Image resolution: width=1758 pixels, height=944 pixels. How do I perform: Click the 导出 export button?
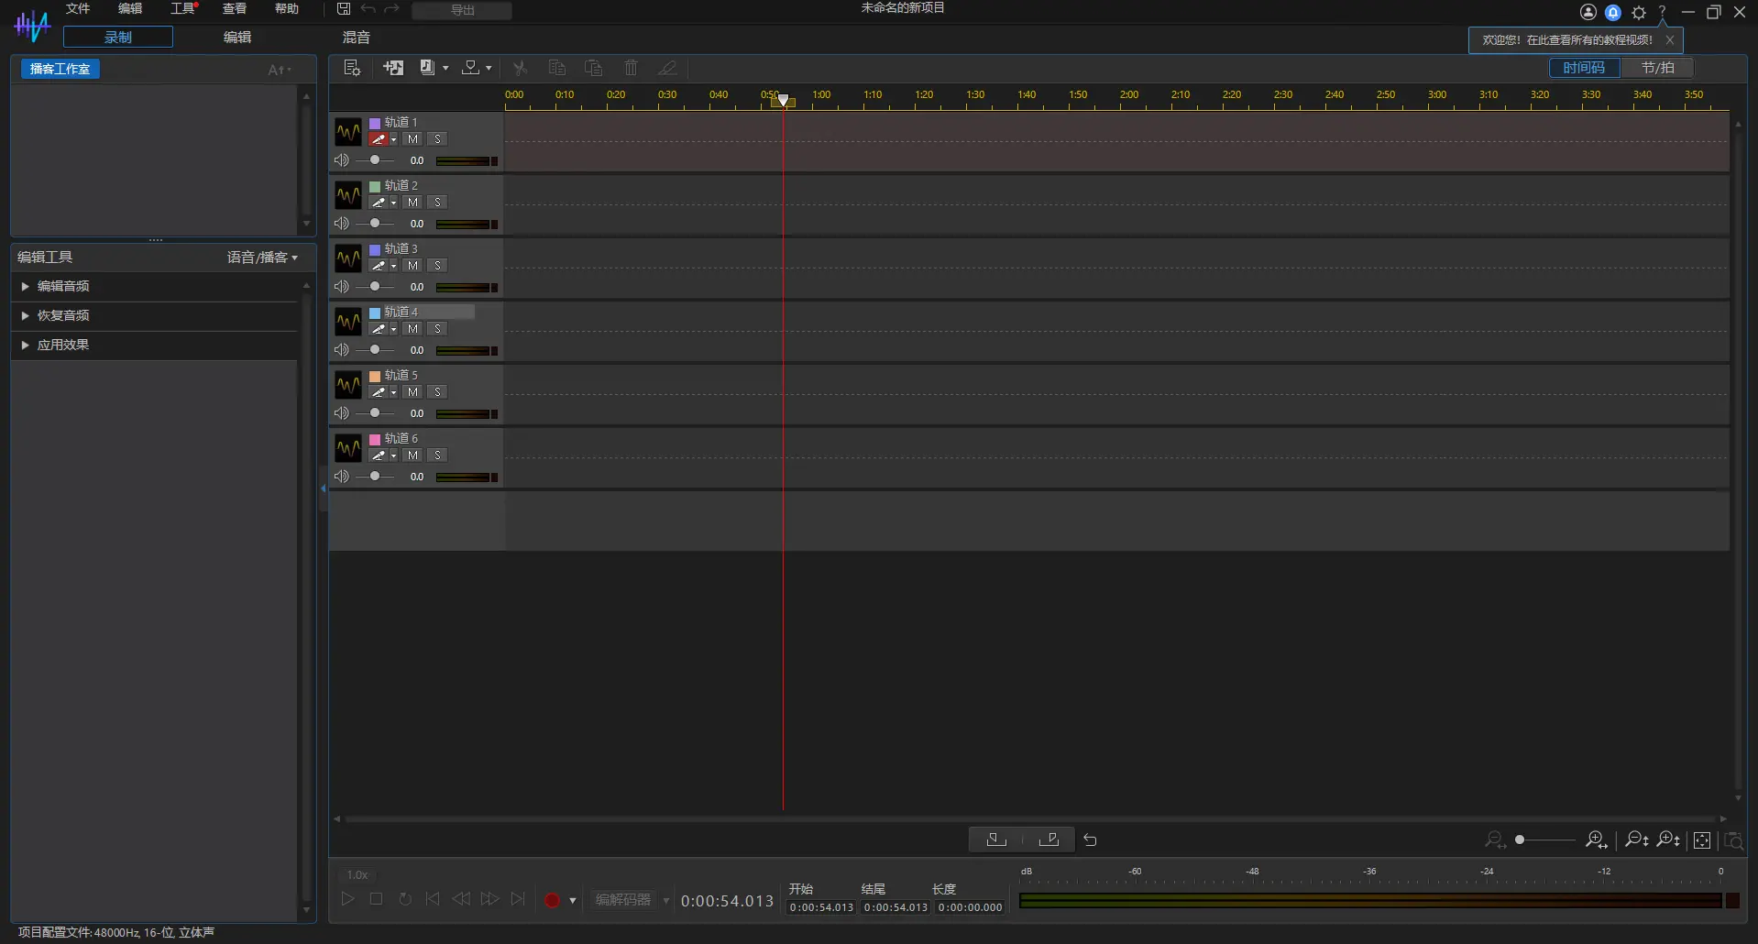point(462,10)
